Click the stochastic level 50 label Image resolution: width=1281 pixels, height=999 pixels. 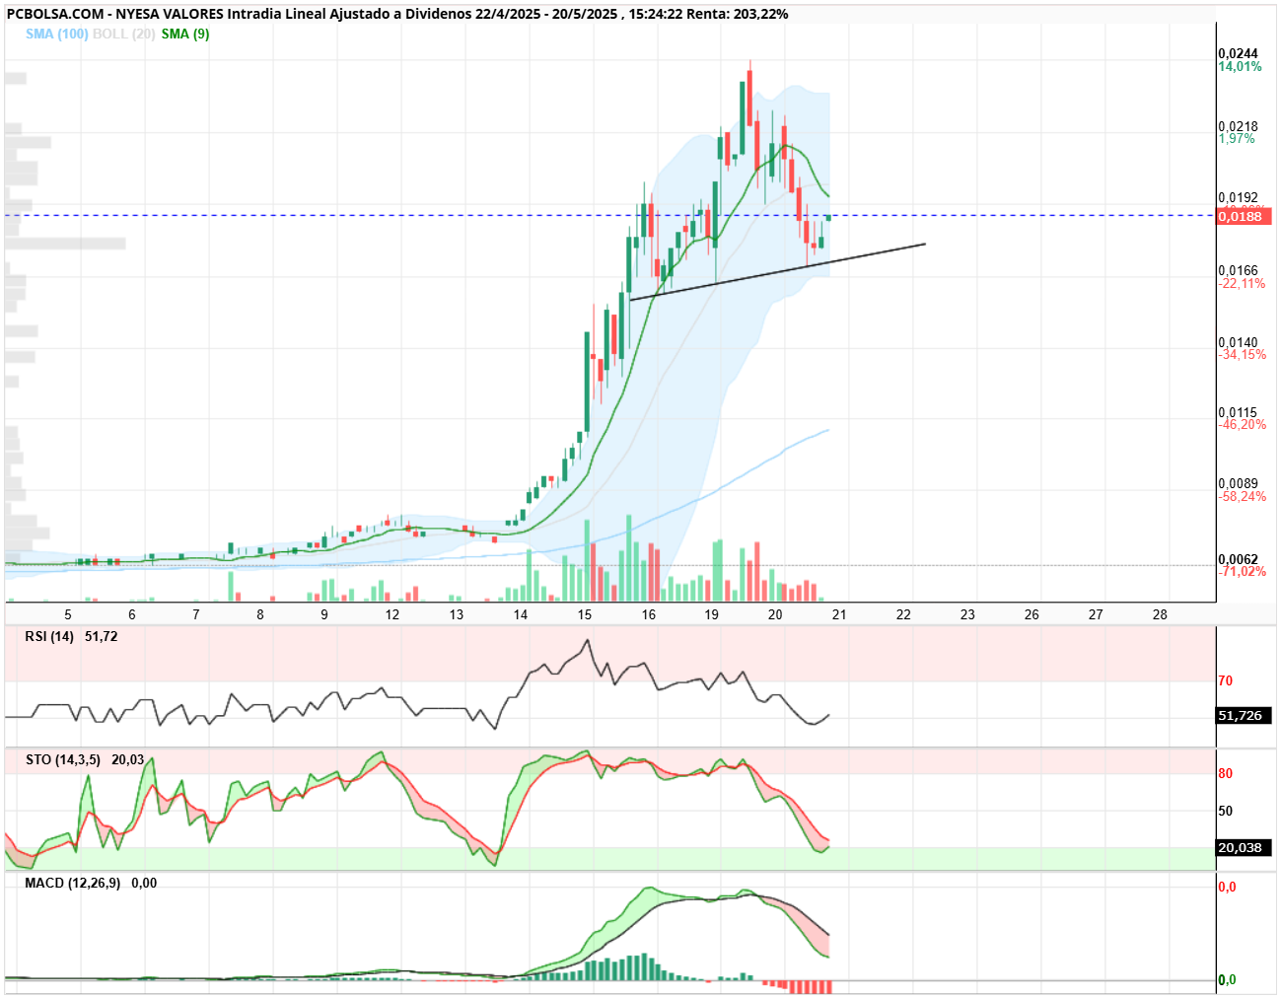click(1226, 811)
